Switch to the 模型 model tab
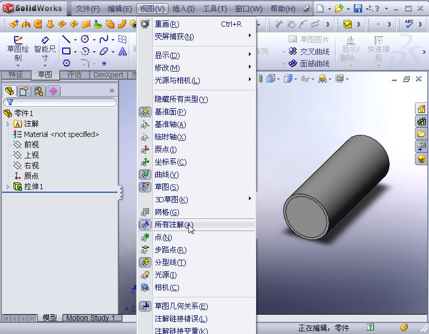 [50, 318]
